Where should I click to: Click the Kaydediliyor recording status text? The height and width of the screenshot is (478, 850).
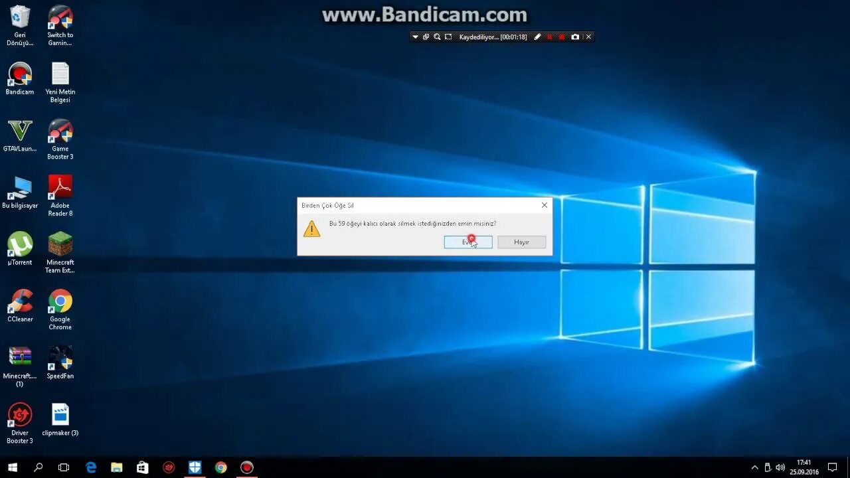493,37
